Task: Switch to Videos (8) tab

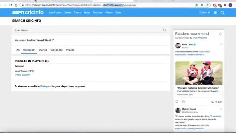Action: (x=56, y=50)
